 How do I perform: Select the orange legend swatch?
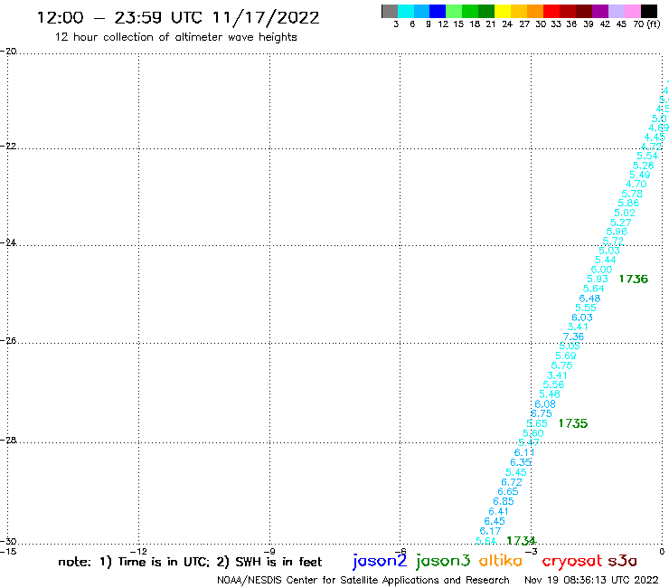[x=534, y=11]
